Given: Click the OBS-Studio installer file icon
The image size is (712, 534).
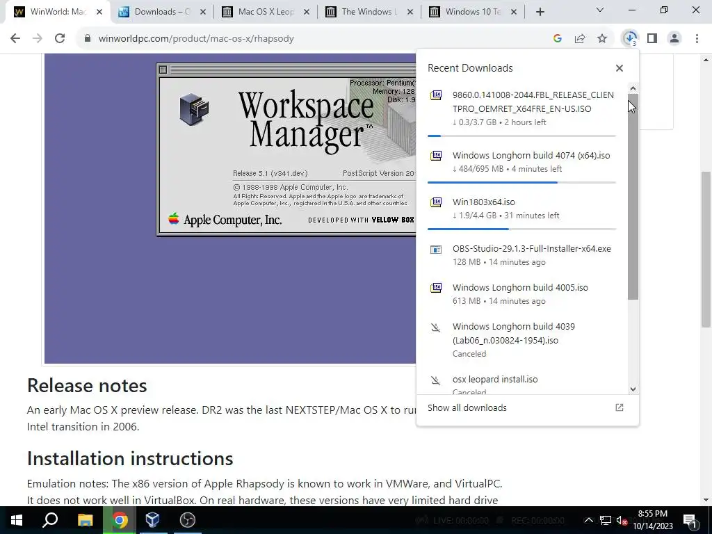Looking at the screenshot, I should 436,250.
